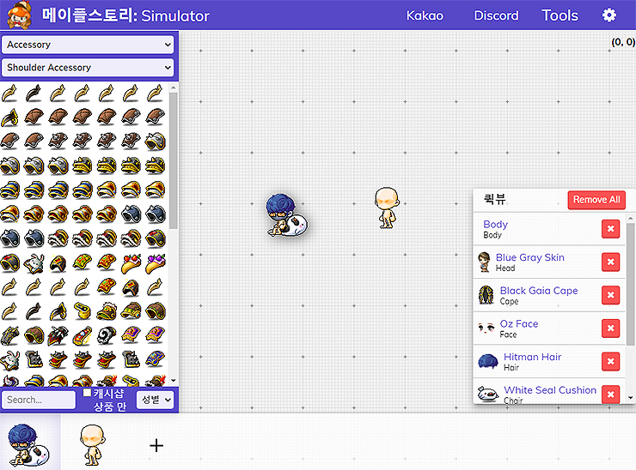This screenshot has height=470, width=636.
Task: Pick the white rabbit shoulder accessory
Action: [34, 263]
